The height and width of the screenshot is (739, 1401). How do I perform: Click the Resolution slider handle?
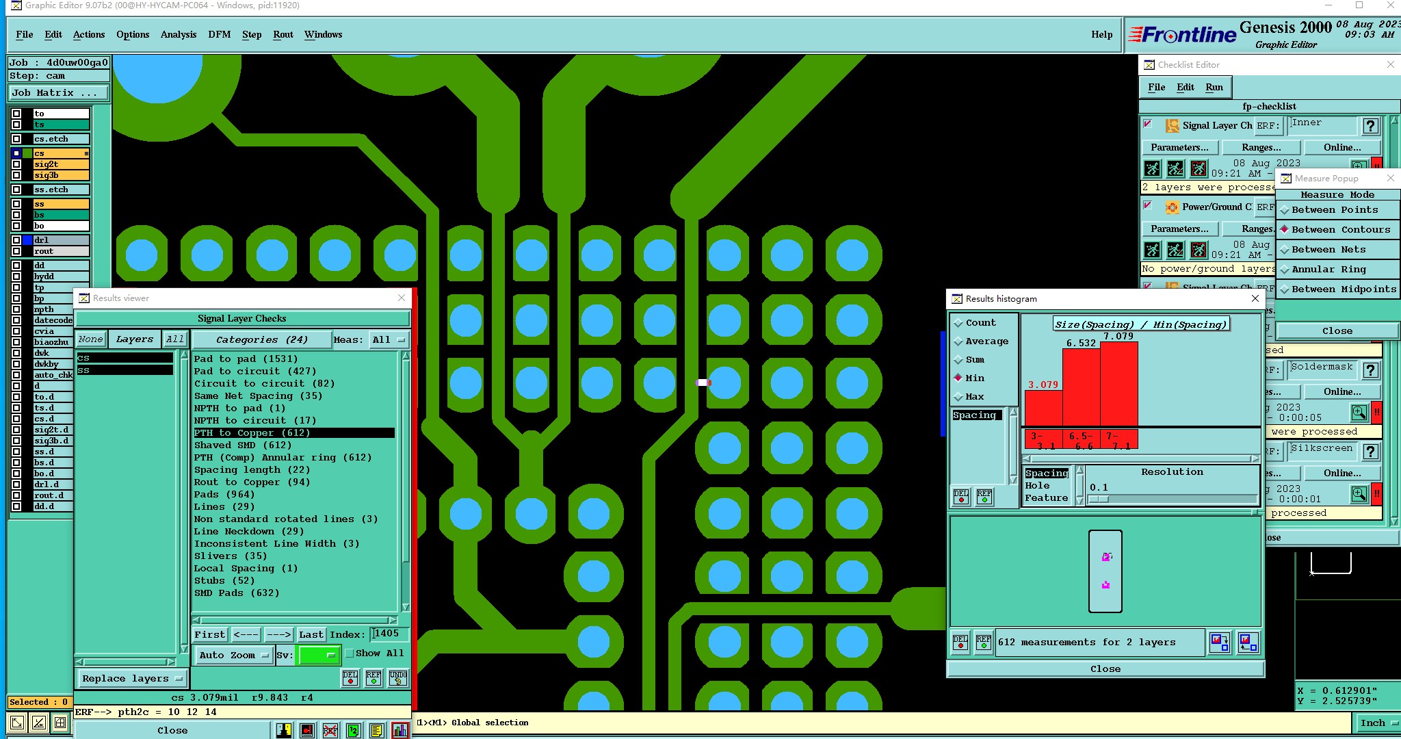pos(1098,500)
